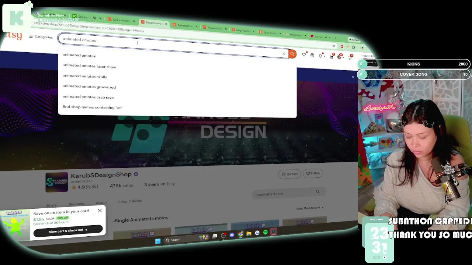This screenshot has height=265, width=472.
Task: Click the Contact shop button
Action: pyautogui.click(x=289, y=174)
